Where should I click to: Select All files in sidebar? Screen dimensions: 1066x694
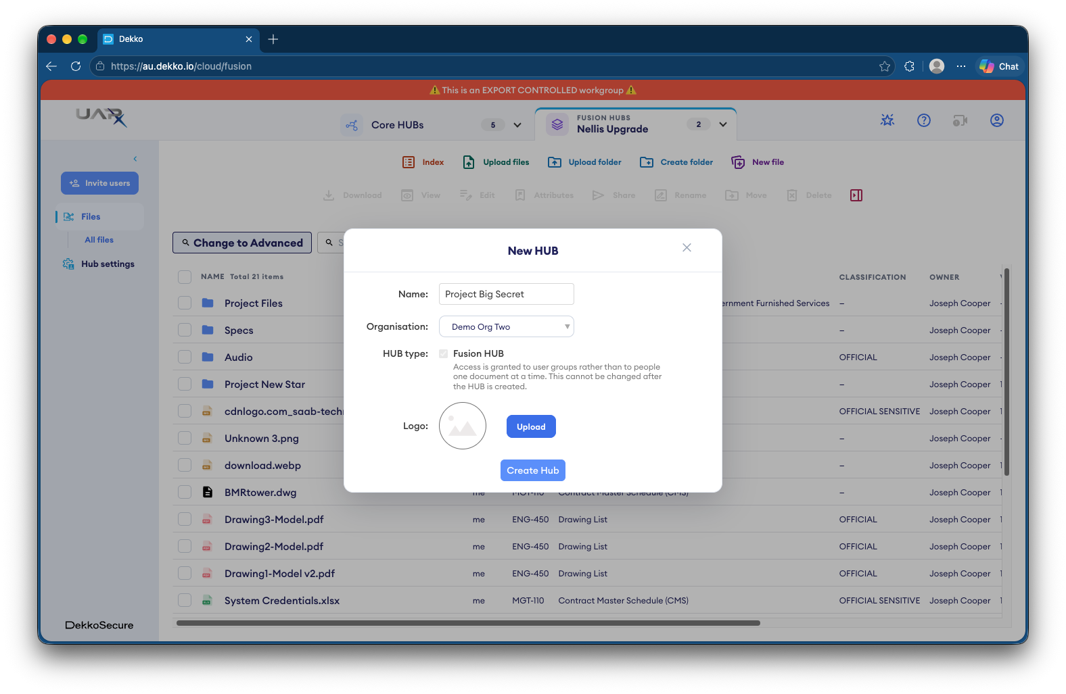click(99, 240)
